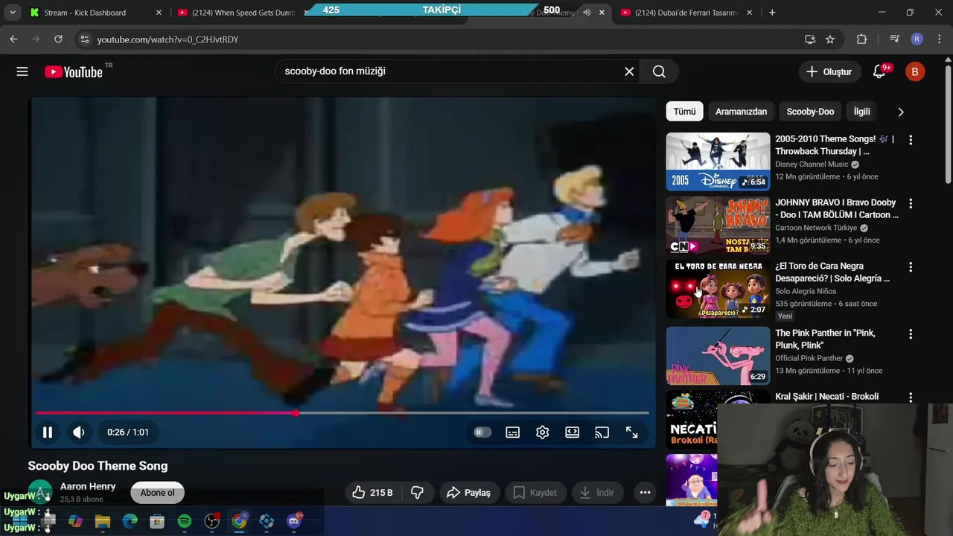Open Chrome media controls icon
953x536 pixels.
tap(895, 39)
